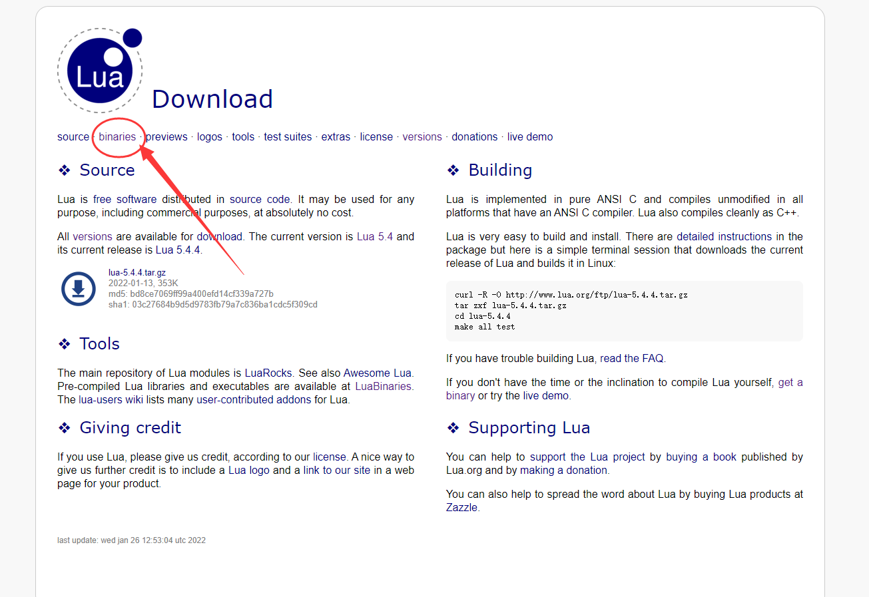The height and width of the screenshot is (597, 869).
Task: Open the tools navigation link
Action: click(x=243, y=136)
